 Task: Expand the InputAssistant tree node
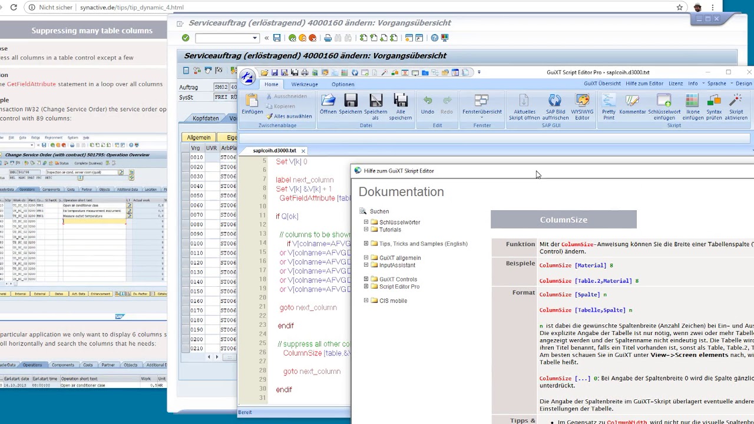(x=366, y=265)
